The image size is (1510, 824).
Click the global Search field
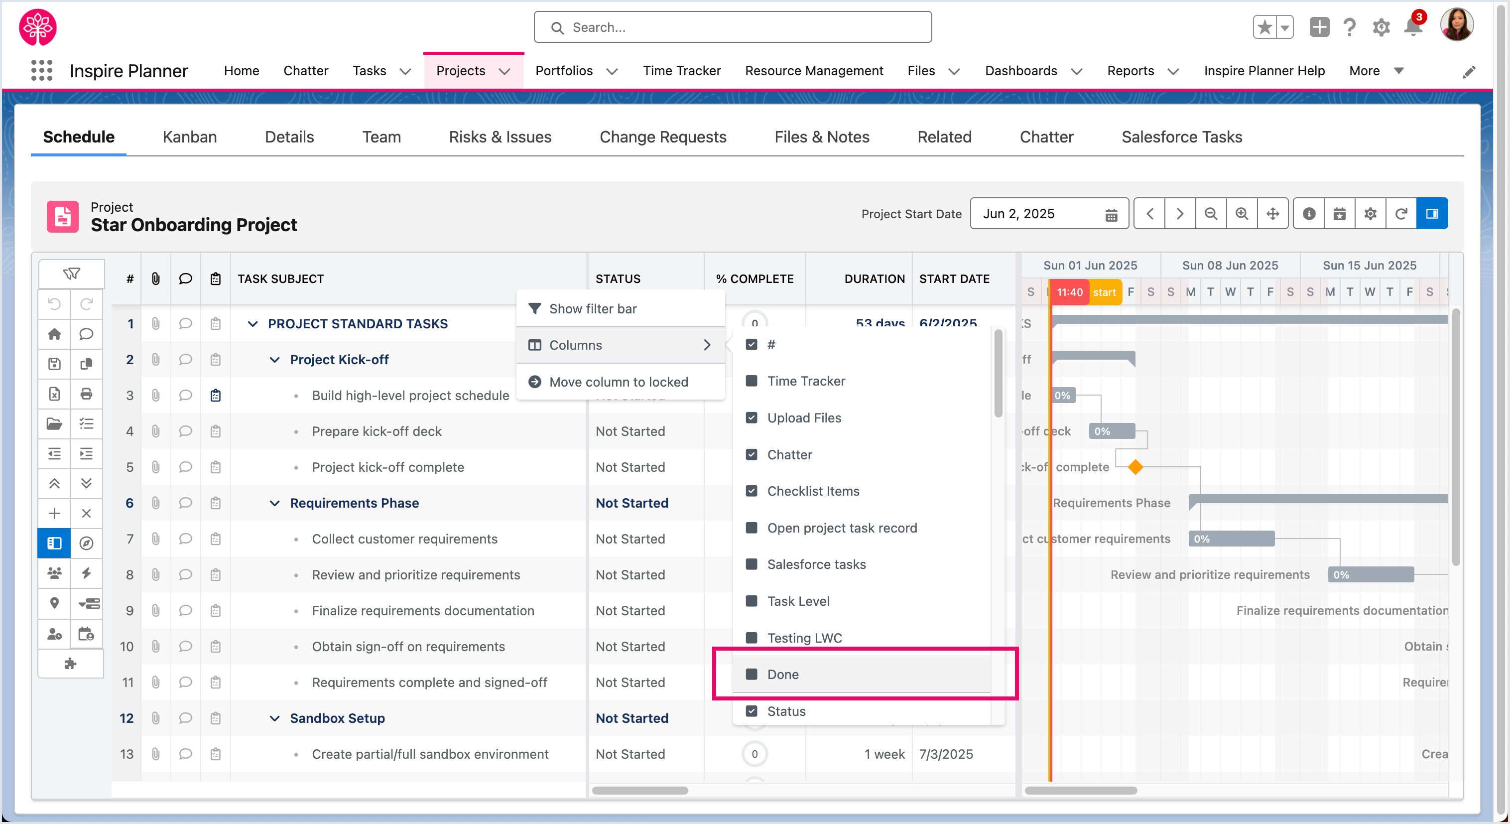pyautogui.click(x=733, y=27)
